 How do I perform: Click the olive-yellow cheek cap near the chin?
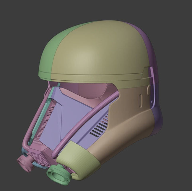coord(78,161)
